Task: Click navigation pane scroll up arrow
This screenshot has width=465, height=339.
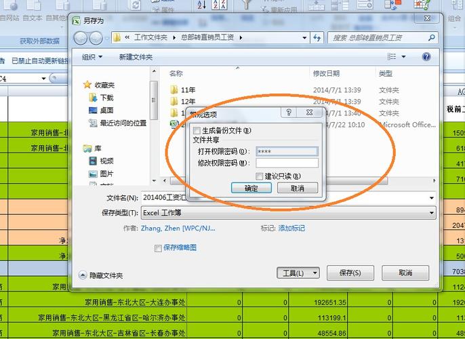Action: coord(154,71)
